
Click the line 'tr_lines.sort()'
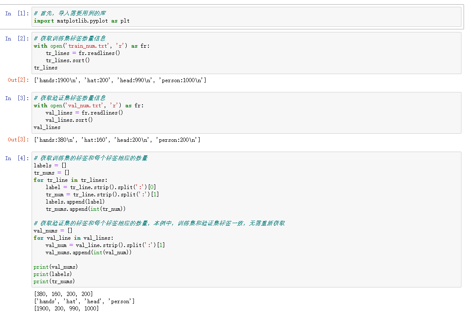68,60
